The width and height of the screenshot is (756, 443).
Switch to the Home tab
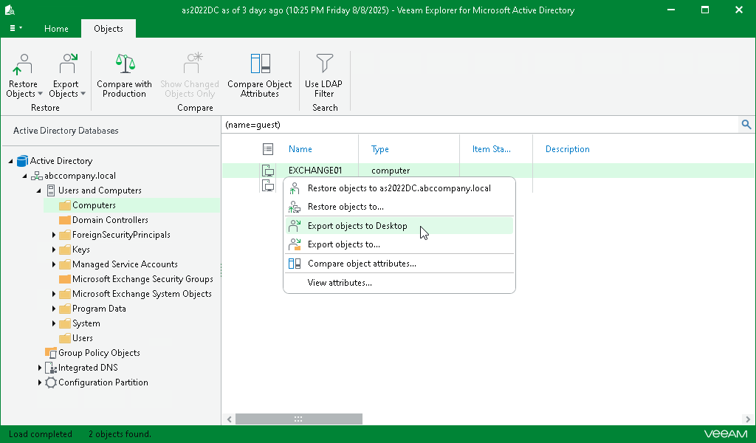(x=56, y=29)
